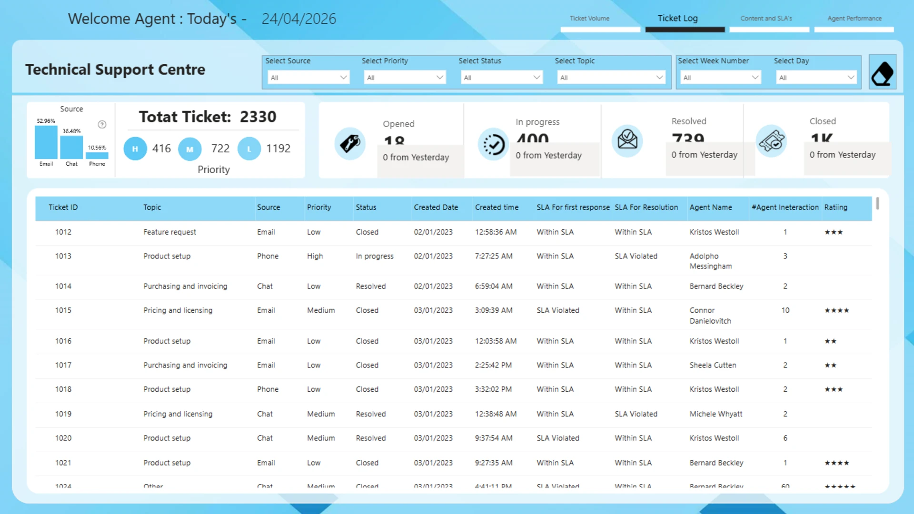Select the Chat bar in Source chart
The image size is (914, 514).
[71, 147]
